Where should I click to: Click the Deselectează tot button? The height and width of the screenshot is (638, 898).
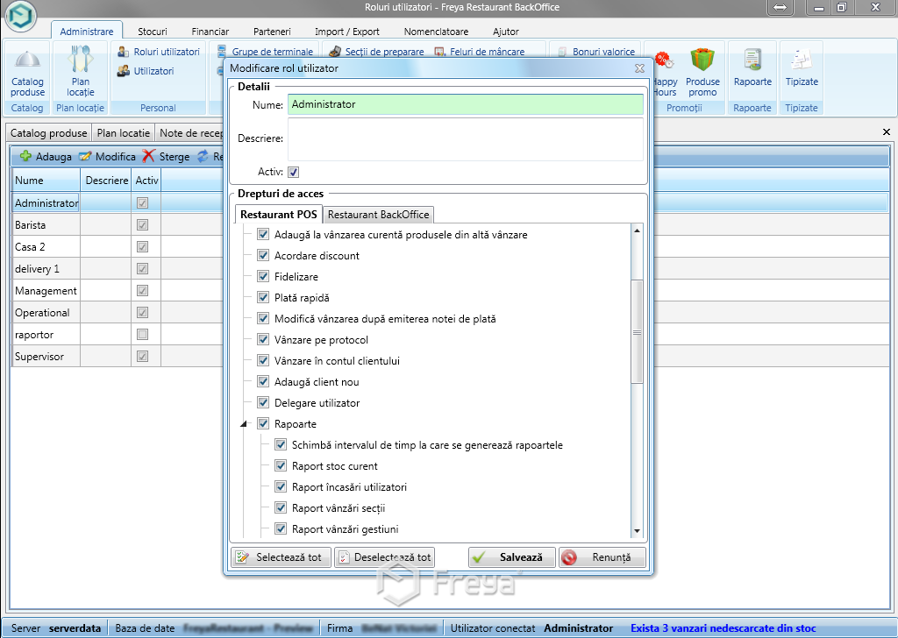pos(384,557)
